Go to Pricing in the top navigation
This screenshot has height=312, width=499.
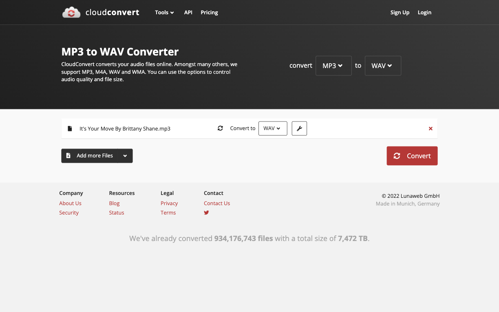209,12
